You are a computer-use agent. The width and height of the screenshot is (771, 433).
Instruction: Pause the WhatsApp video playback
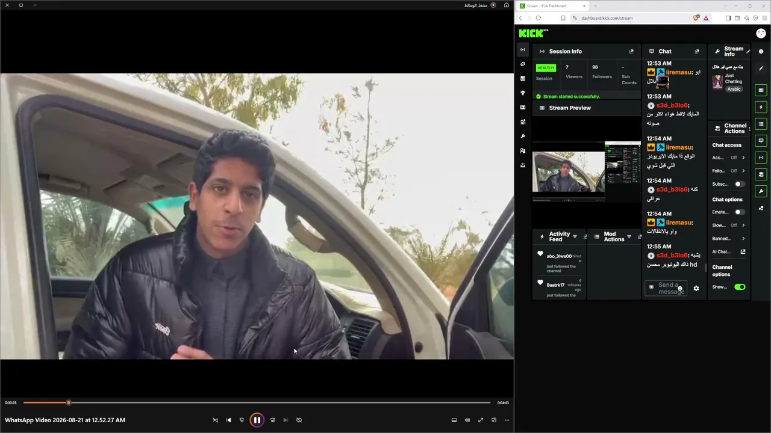(257, 420)
